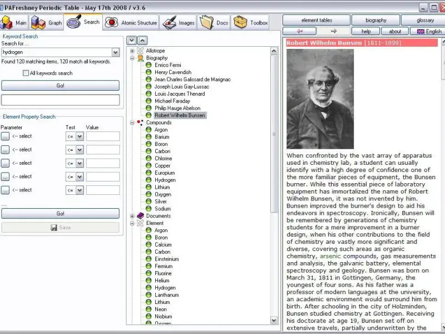Open the biography panel button
This screenshot has width=445, height=334.
coord(376,20)
